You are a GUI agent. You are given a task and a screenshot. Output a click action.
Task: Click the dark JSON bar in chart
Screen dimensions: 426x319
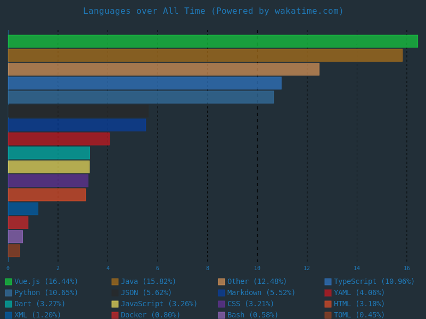point(78,111)
